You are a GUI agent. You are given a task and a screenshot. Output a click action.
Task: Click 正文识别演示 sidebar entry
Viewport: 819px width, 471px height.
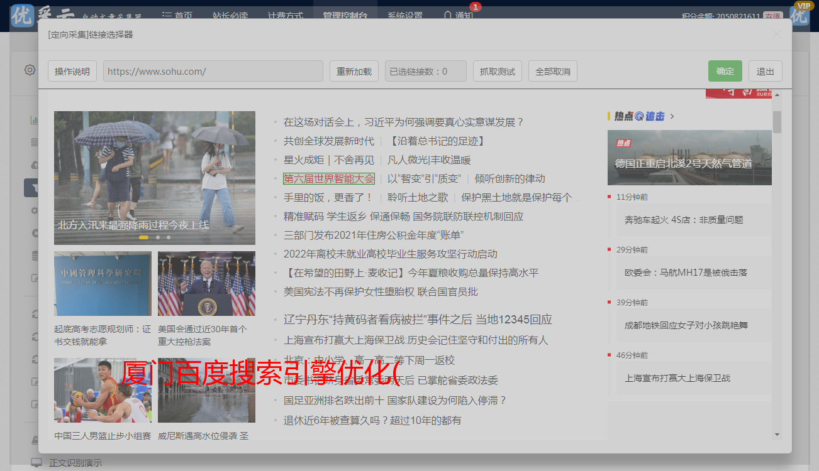coord(75,463)
